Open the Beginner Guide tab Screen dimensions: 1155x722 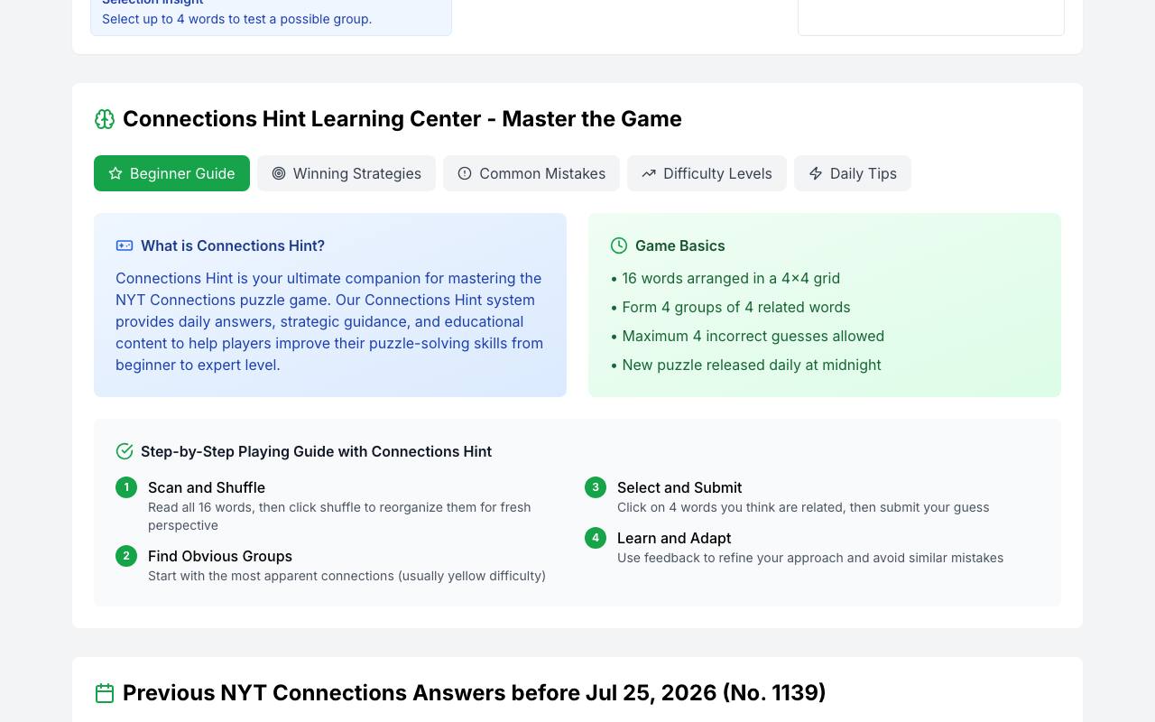point(171,173)
